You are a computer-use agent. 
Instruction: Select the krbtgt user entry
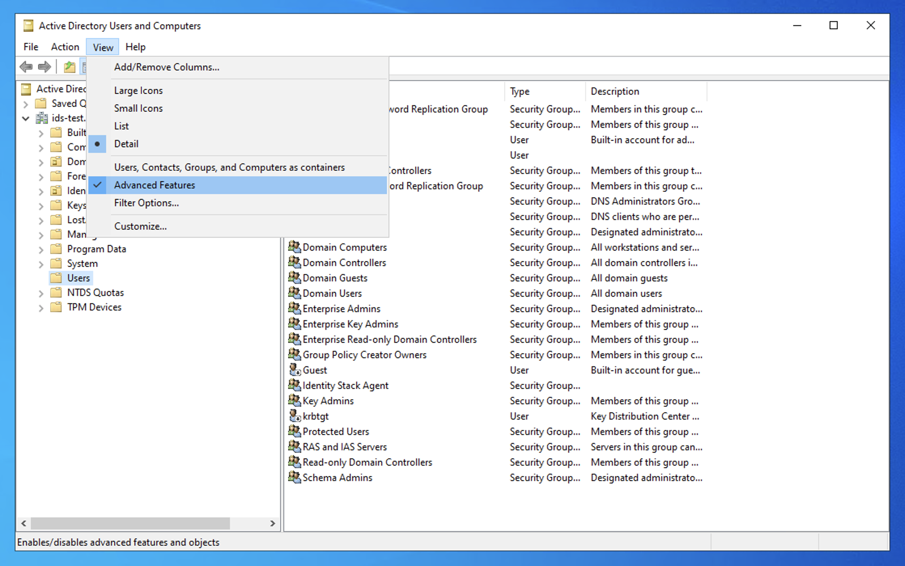point(316,416)
